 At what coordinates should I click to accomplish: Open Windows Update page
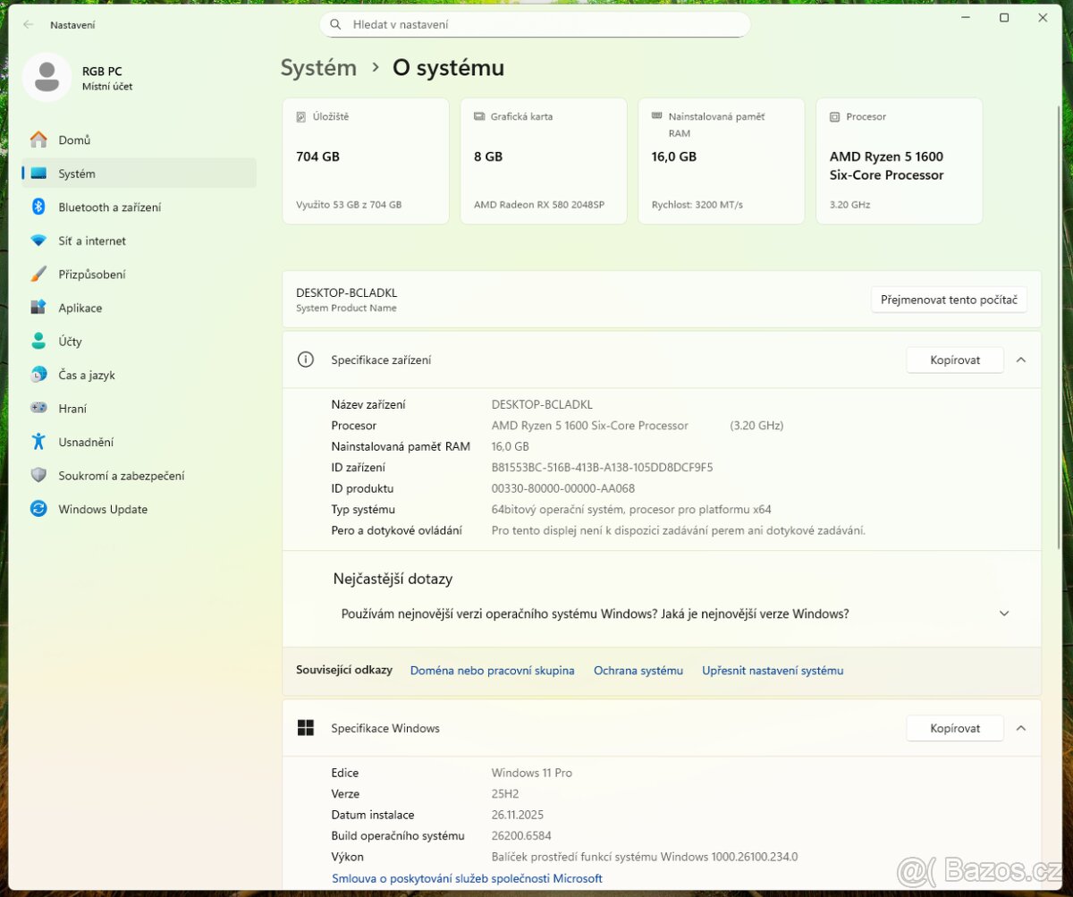(103, 510)
